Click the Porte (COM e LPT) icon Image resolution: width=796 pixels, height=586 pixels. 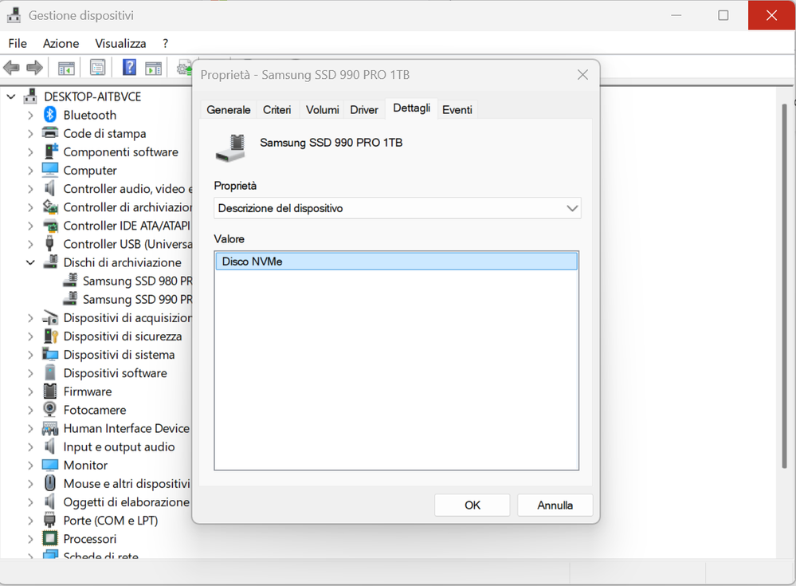[49, 520]
